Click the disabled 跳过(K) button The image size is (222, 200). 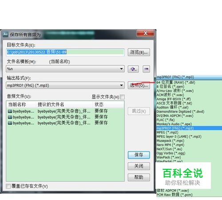tap(139, 111)
